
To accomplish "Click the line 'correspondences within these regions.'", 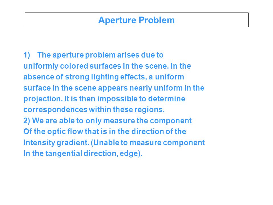I will coord(94,110).
